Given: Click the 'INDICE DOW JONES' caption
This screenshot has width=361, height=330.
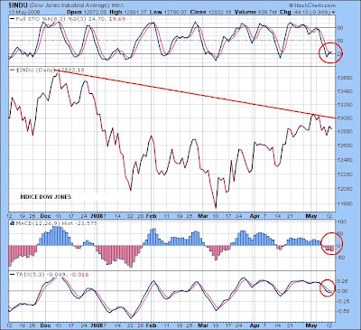Looking at the screenshot, I should coord(46,197).
